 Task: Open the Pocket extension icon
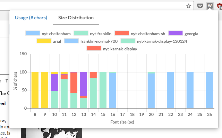pos(200,6)
